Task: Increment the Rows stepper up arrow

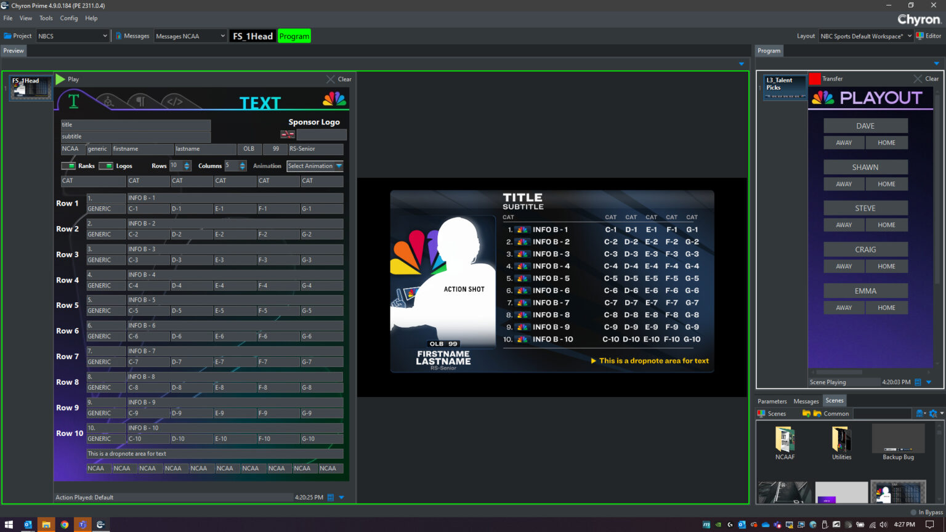Action: [187, 163]
